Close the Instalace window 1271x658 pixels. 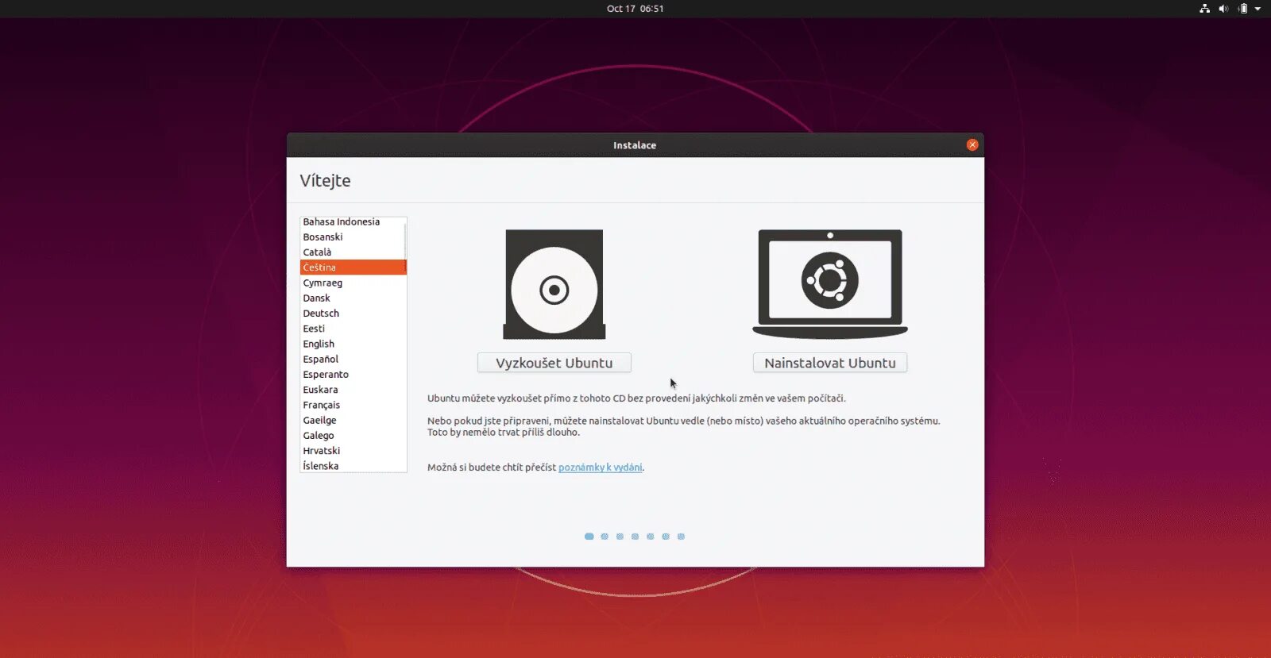(972, 144)
